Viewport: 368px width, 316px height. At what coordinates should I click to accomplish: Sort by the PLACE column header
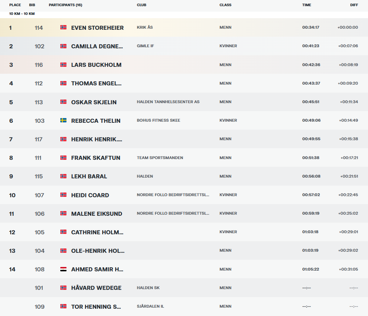click(x=15, y=5)
